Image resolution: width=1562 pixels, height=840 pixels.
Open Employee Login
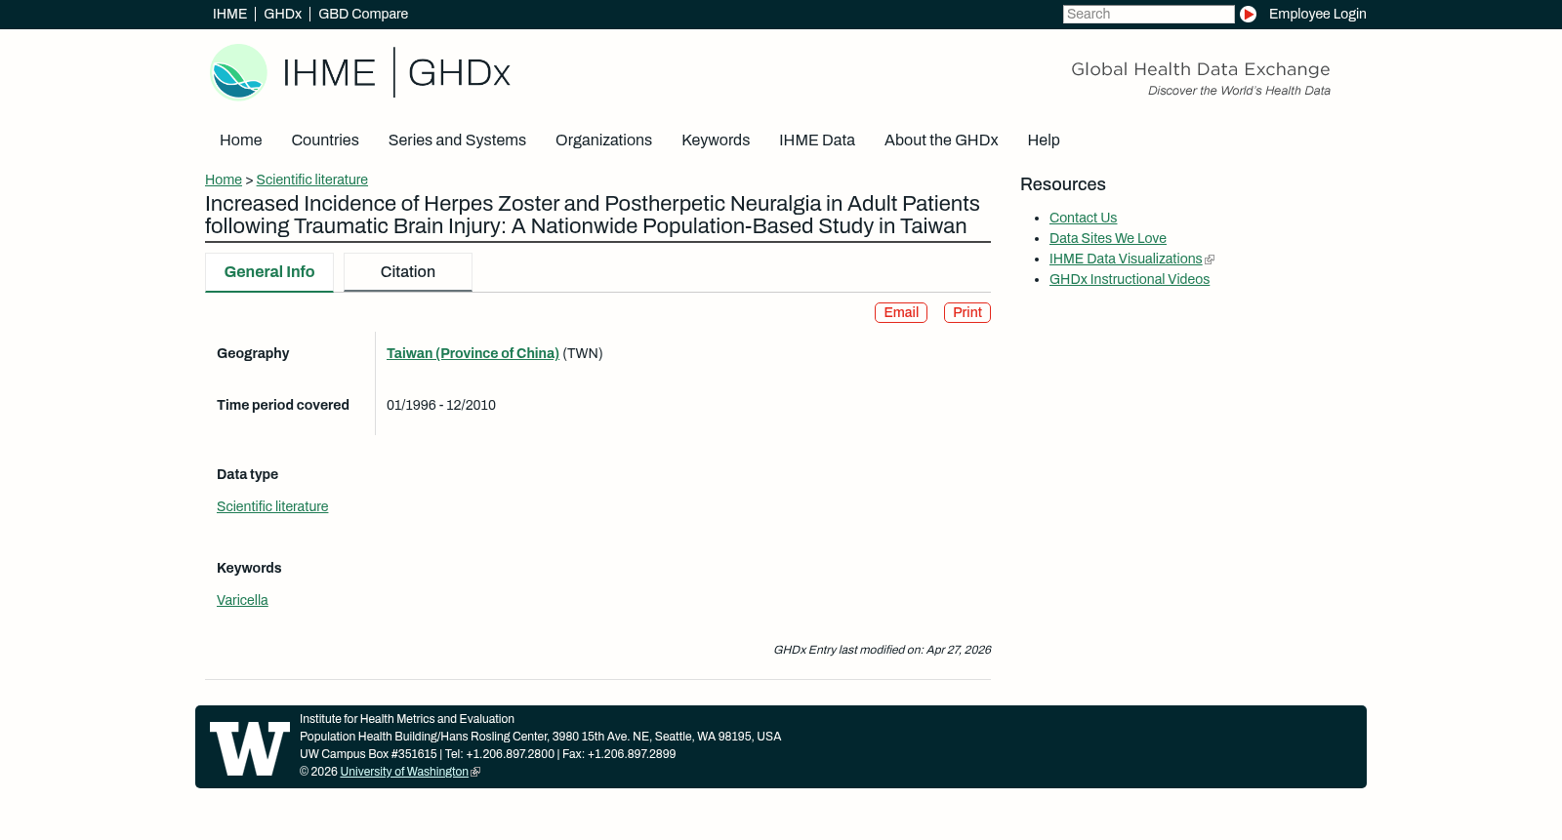[x=1317, y=14]
